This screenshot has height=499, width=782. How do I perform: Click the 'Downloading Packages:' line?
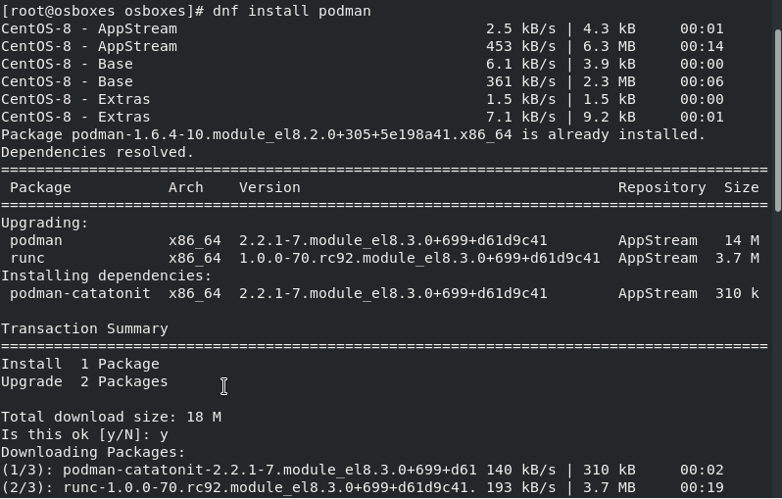click(x=93, y=452)
